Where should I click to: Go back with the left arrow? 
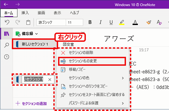pyautogui.click(x=6, y=4)
